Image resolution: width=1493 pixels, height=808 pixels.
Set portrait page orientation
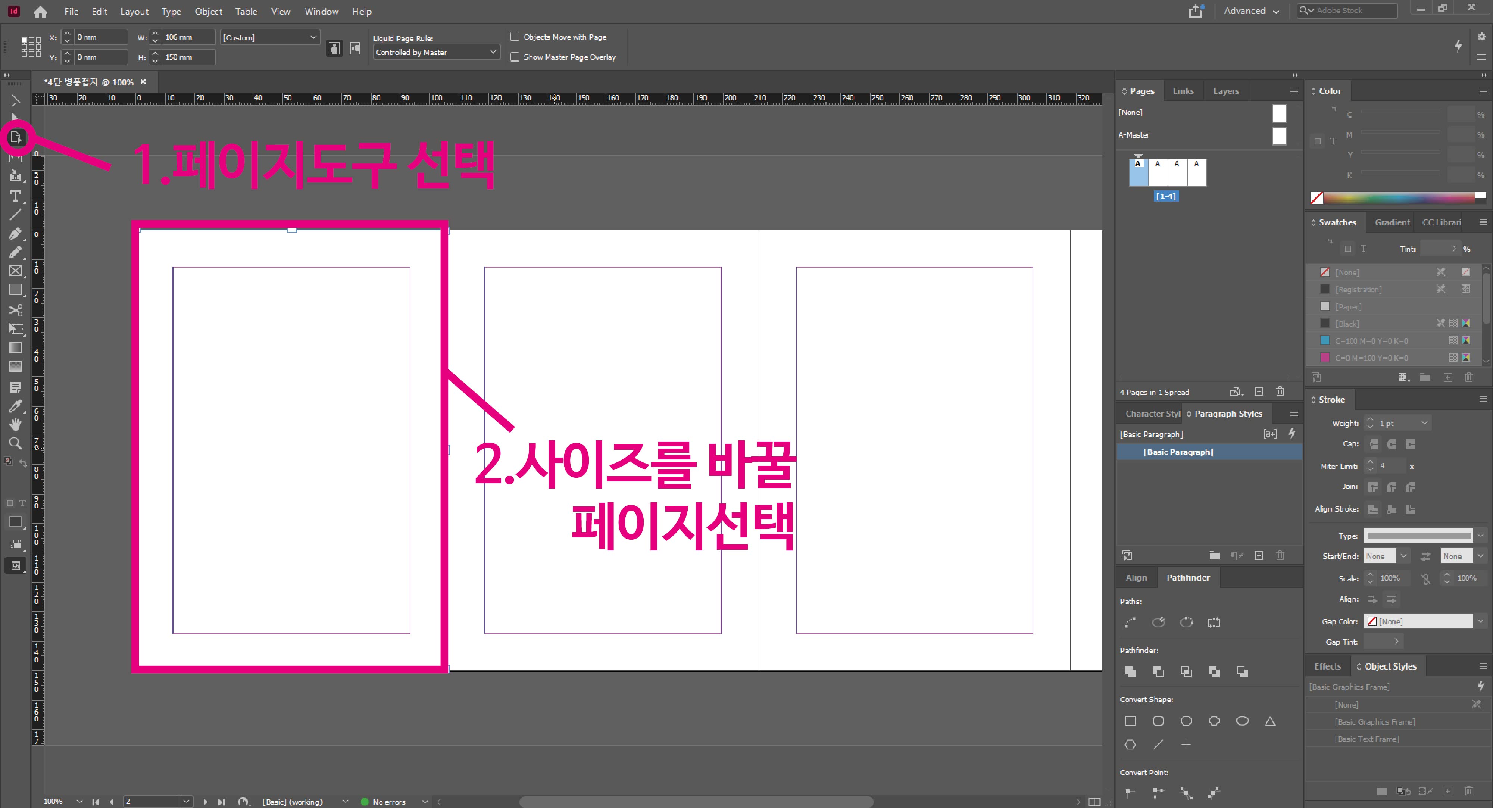coord(334,48)
